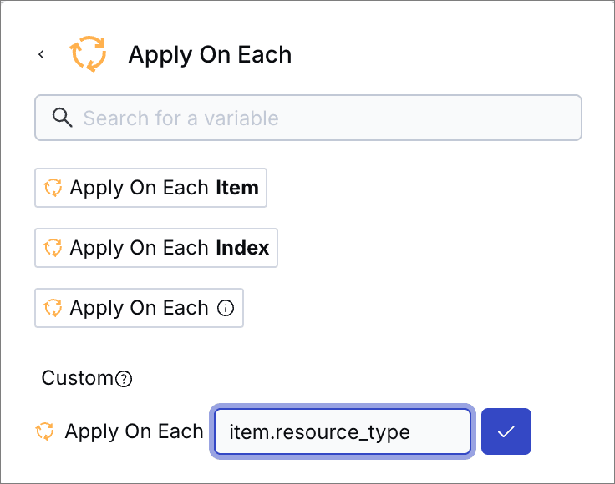
Task: Click loop icon inside the Item variable chip
Action: click(53, 188)
